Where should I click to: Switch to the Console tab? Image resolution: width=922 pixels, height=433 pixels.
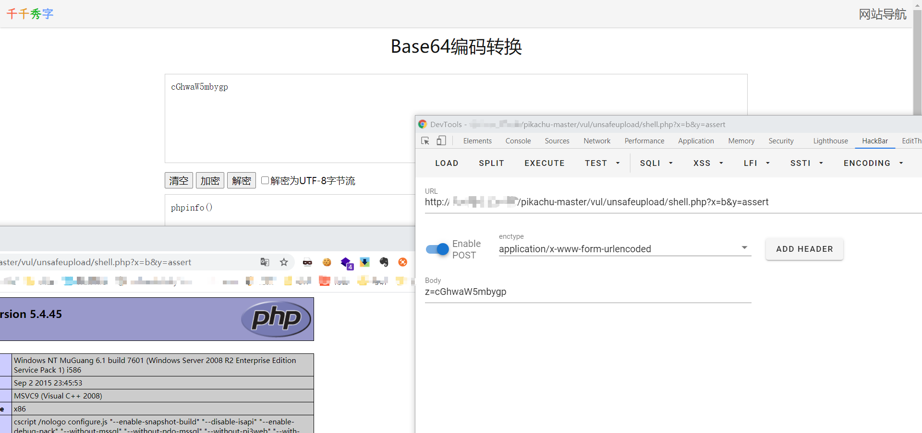pos(518,140)
